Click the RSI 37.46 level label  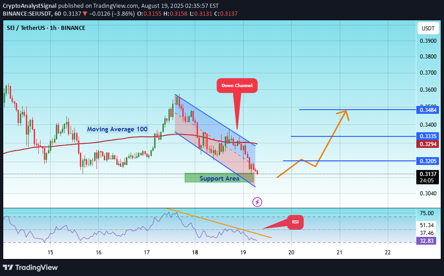pos(427,233)
